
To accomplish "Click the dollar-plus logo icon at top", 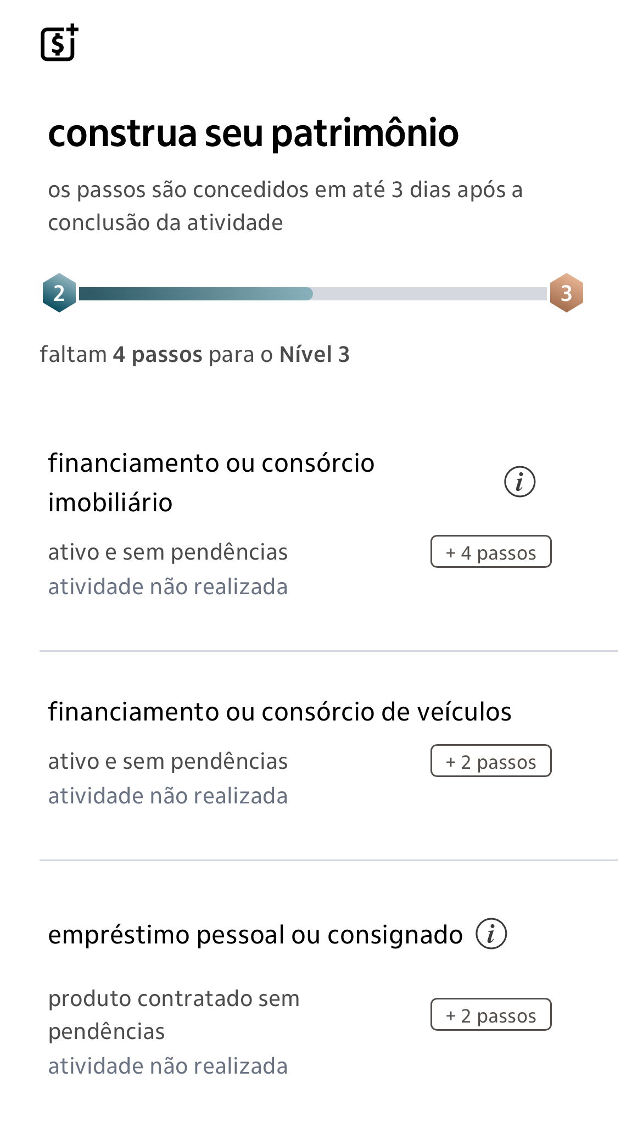I will [59, 43].
